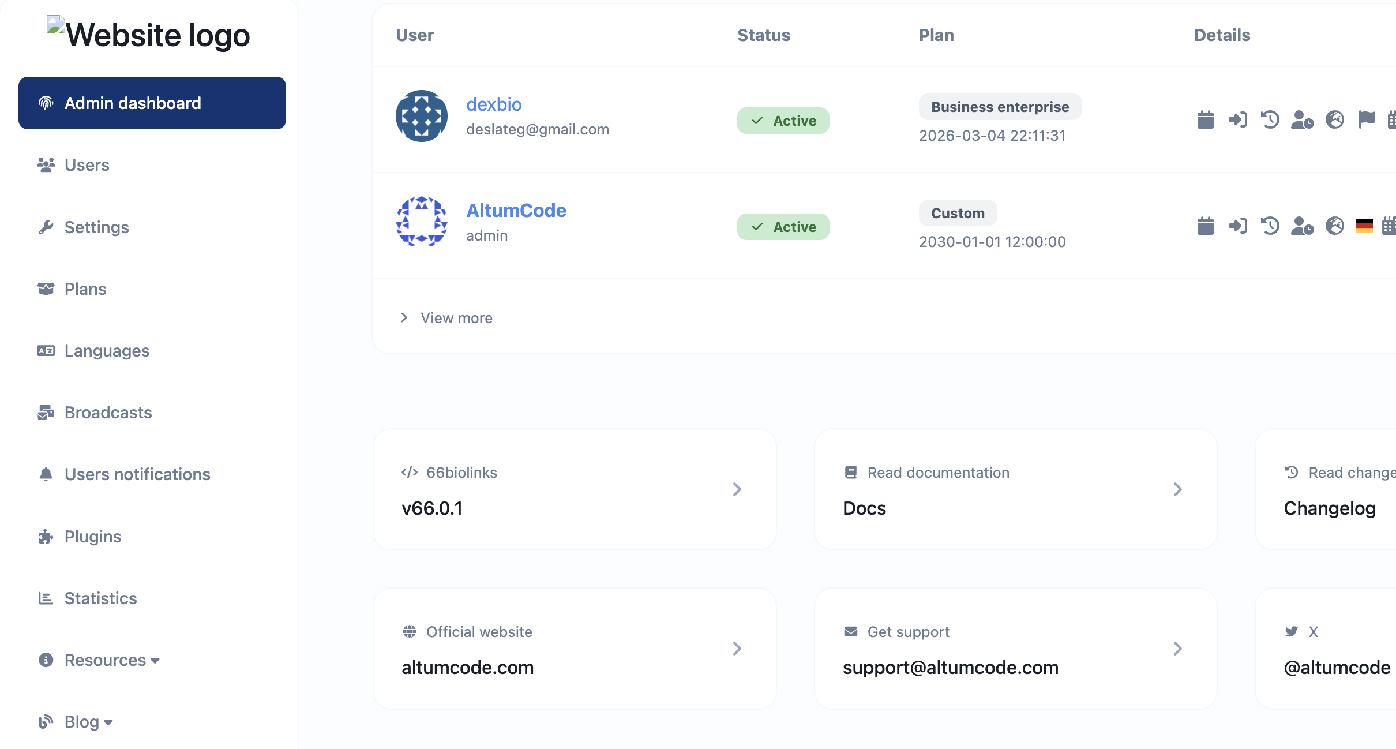This screenshot has height=749, width=1396.
Task: Go to Admin dashboard
Action: 152,103
